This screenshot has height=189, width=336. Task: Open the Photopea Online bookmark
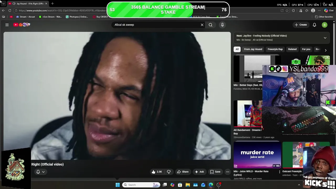click(77, 17)
